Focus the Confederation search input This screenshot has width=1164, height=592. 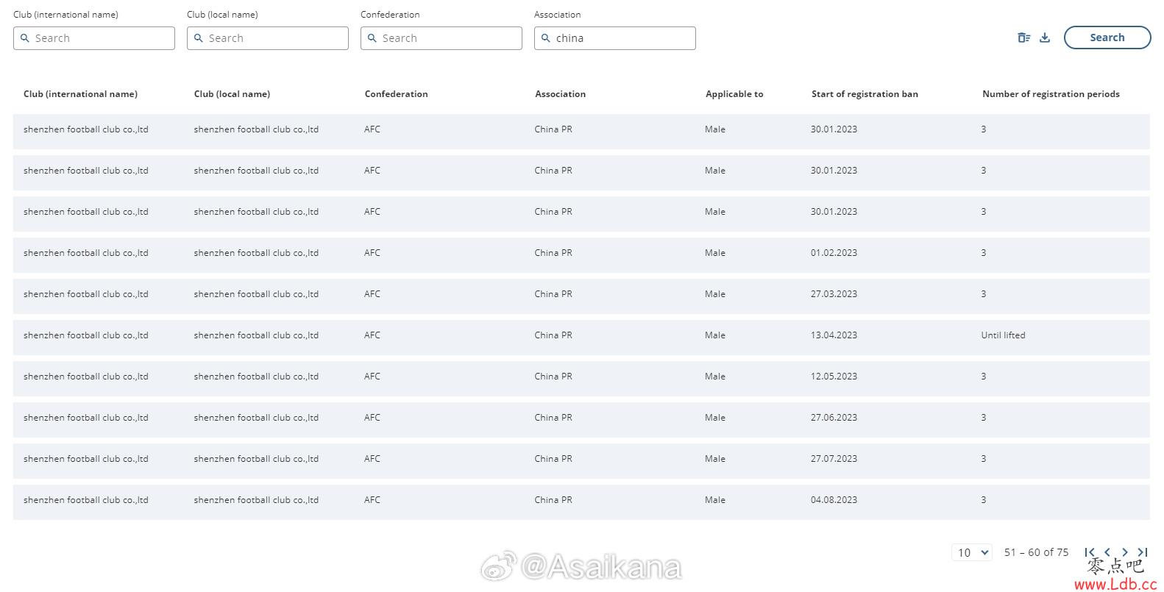click(441, 38)
